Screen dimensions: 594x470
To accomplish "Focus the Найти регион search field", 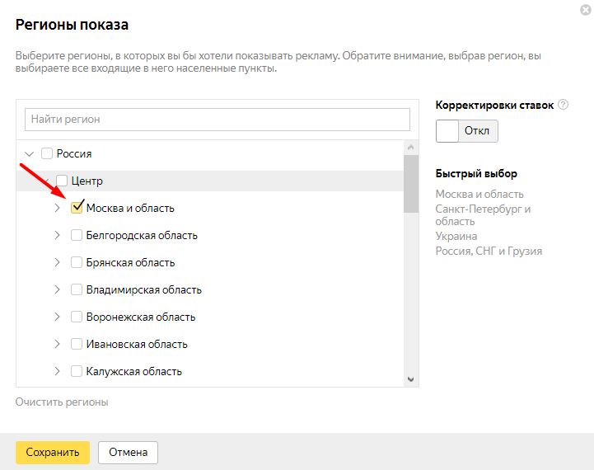I will [x=217, y=120].
